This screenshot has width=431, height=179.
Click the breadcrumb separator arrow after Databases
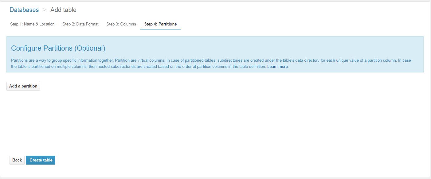45,10
